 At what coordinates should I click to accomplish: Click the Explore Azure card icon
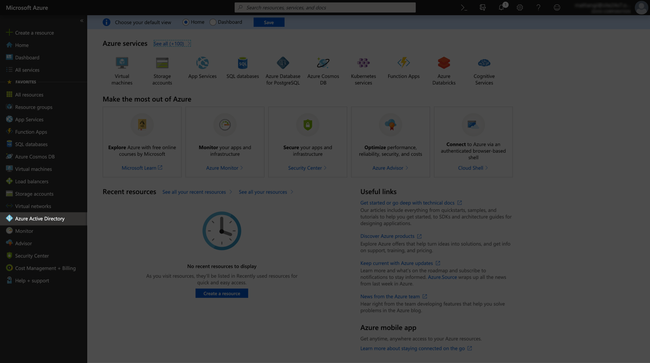142,125
